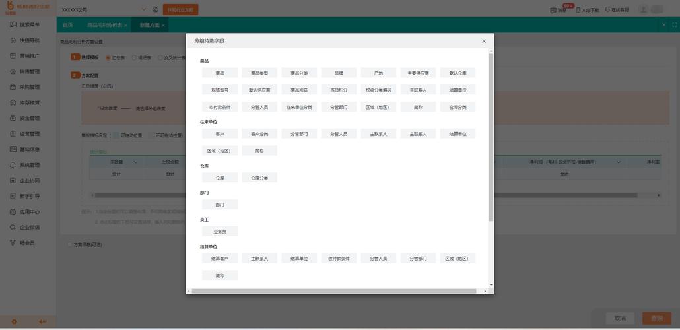The image size is (680, 330).
Task: Click the settings gear next to company name
Action: (x=155, y=9)
